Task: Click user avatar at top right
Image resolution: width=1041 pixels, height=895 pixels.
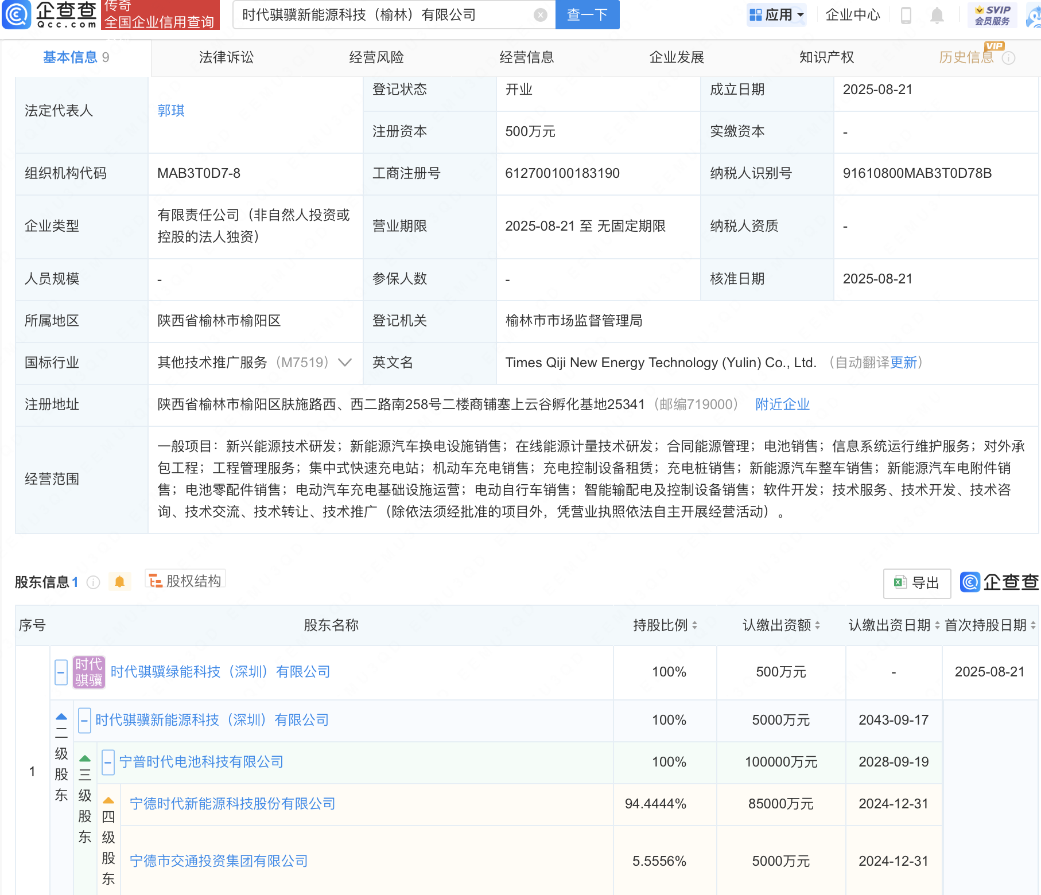Action: (x=1034, y=16)
